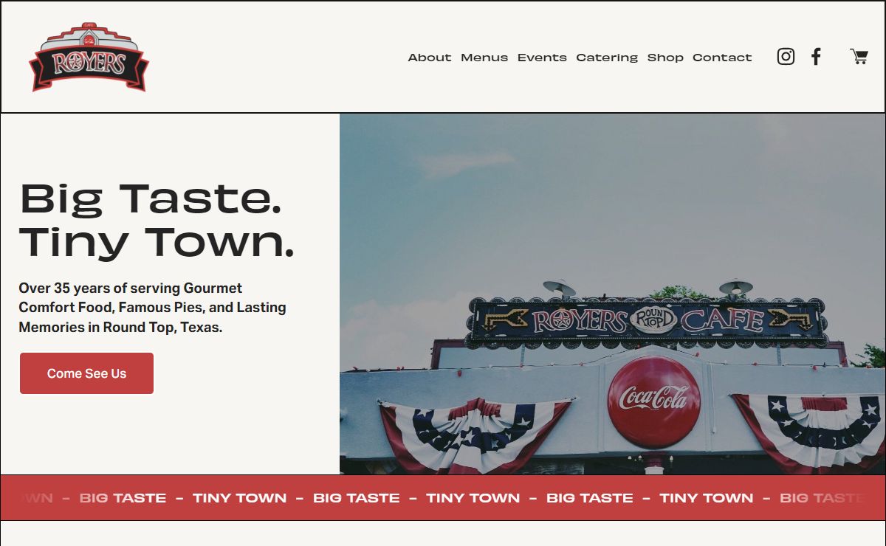886x546 pixels.
Task: Go to the Contact page
Action: click(722, 58)
